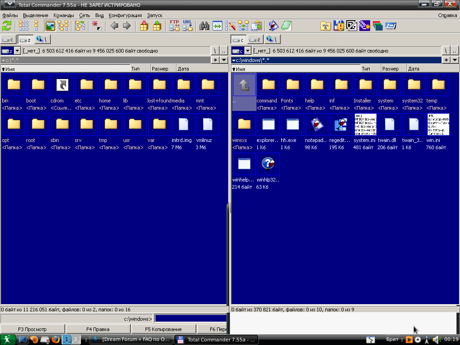Open right panel directory history dropdown arrow
Screen dimensions: 460x345
[x=455, y=60]
